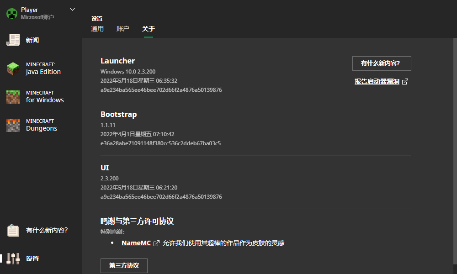
Task: Select the 关于 tab
Action: [149, 29]
